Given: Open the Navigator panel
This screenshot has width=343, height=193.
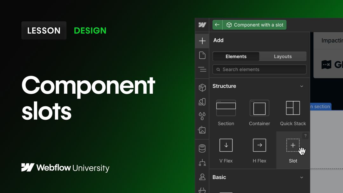Looking at the screenshot, I should [x=202, y=70].
